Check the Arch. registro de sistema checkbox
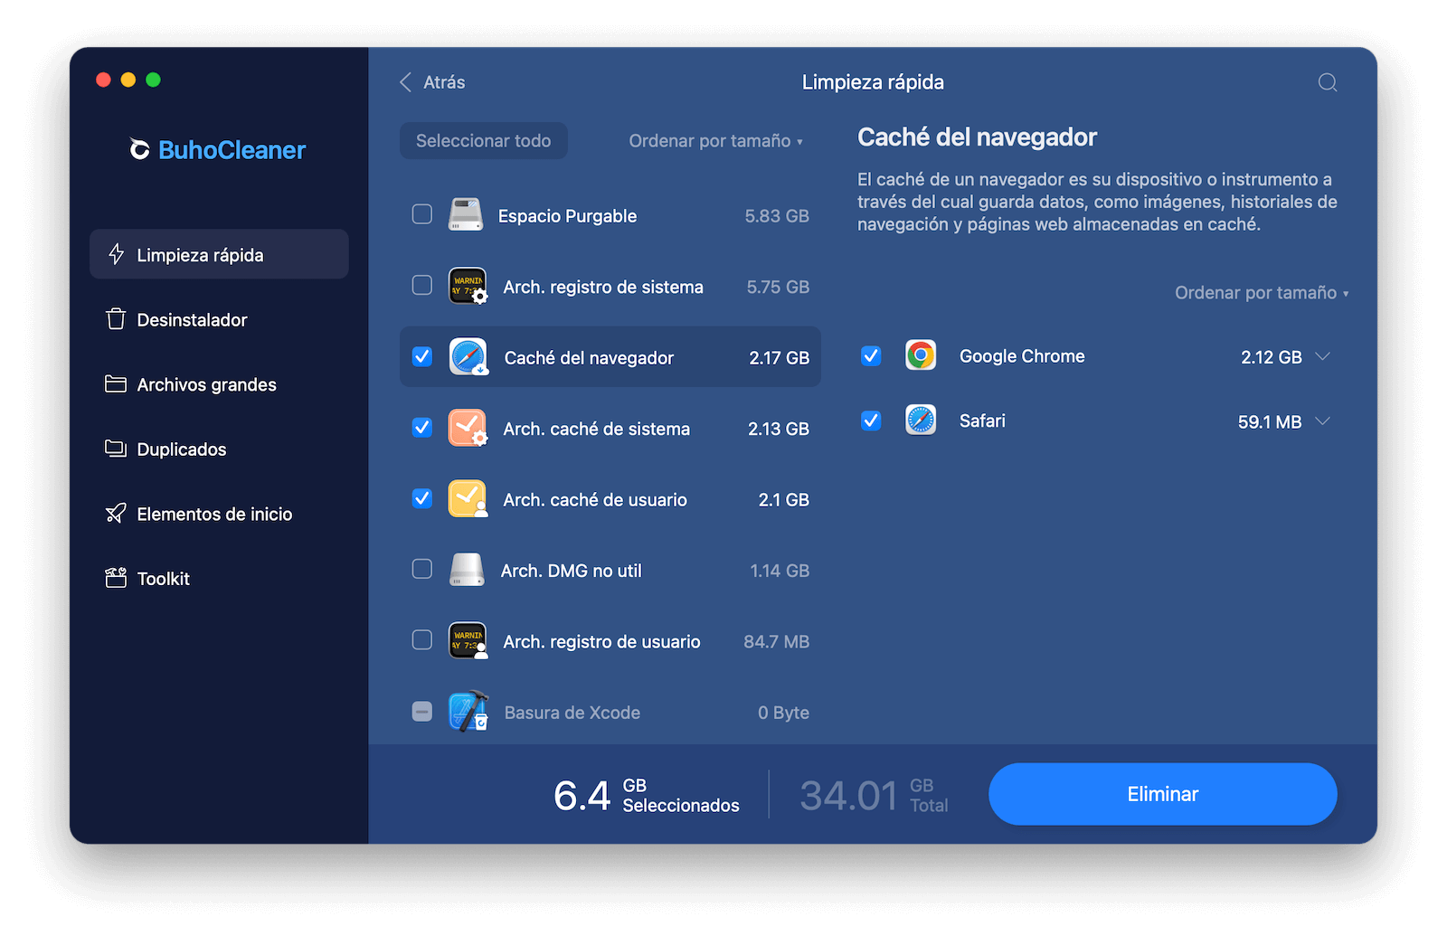Screen dimensions: 1447x936 [x=422, y=286]
